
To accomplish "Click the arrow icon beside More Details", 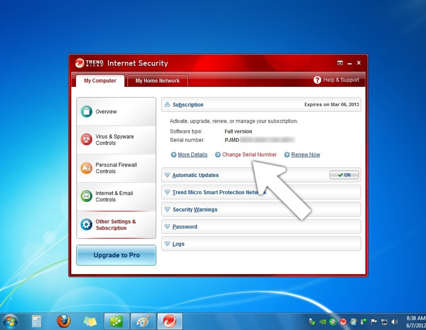I will (x=174, y=155).
